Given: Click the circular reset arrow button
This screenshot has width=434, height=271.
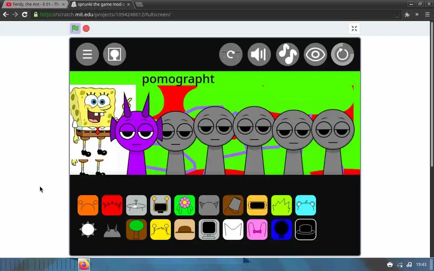Looking at the screenshot, I should click(342, 54).
